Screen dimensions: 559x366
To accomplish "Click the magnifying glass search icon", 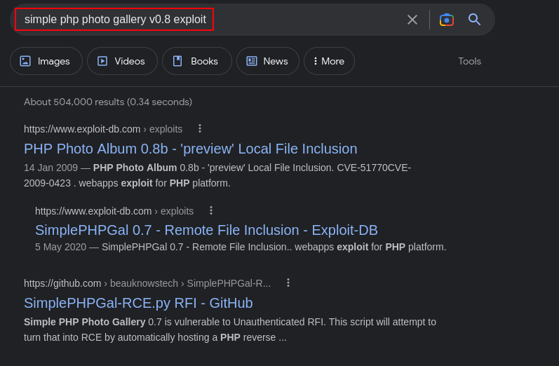I will (474, 19).
